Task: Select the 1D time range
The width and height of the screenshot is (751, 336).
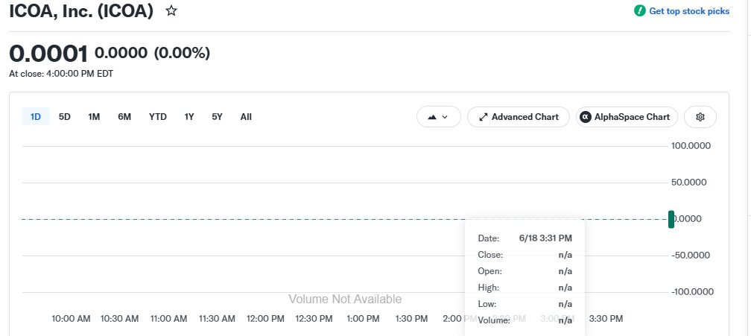Action: click(x=36, y=117)
